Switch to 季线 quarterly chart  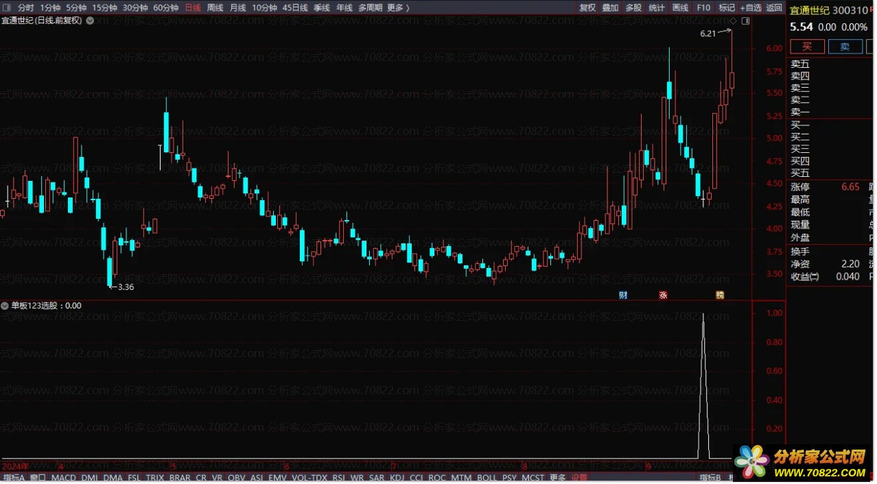[322, 8]
